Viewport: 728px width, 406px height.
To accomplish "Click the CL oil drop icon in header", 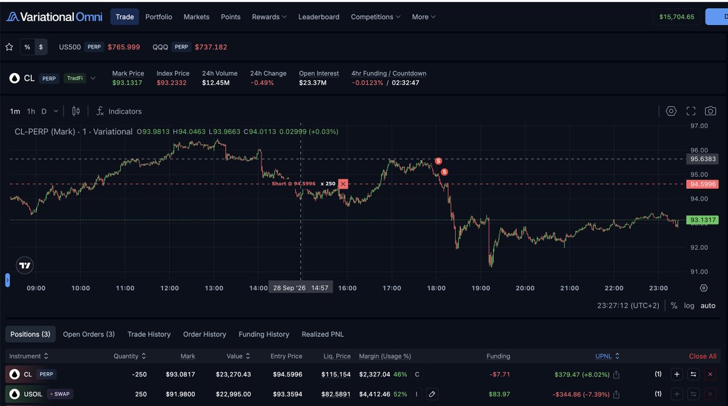I will (14, 78).
